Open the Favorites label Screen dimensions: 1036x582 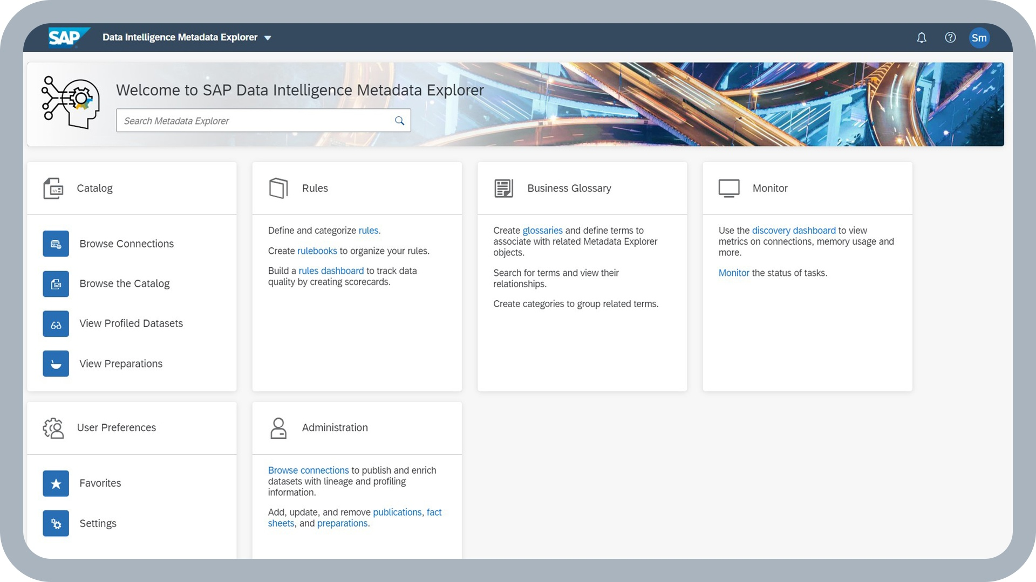click(100, 483)
